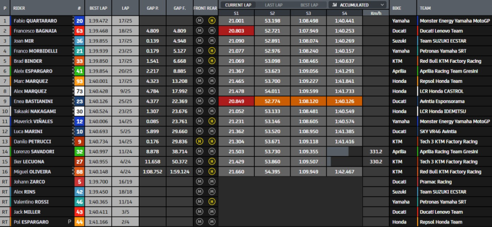This screenshot has width=492, height=227.
Task: Click the red-highlighted 20.803 S1 cell
Action: pos(236,31)
